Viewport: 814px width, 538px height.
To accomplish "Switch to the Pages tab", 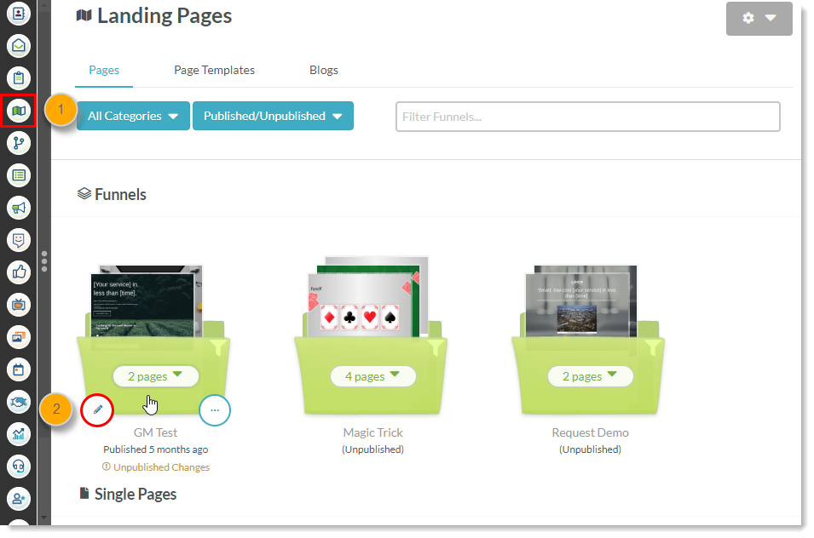I will click(x=104, y=70).
